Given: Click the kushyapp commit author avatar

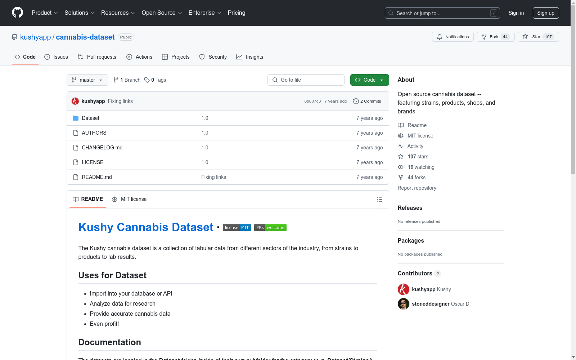Looking at the screenshot, I should pyautogui.click(x=75, y=101).
